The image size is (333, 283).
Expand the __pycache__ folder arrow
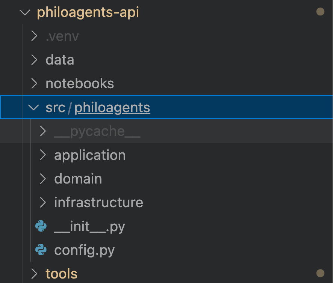pos(43,131)
